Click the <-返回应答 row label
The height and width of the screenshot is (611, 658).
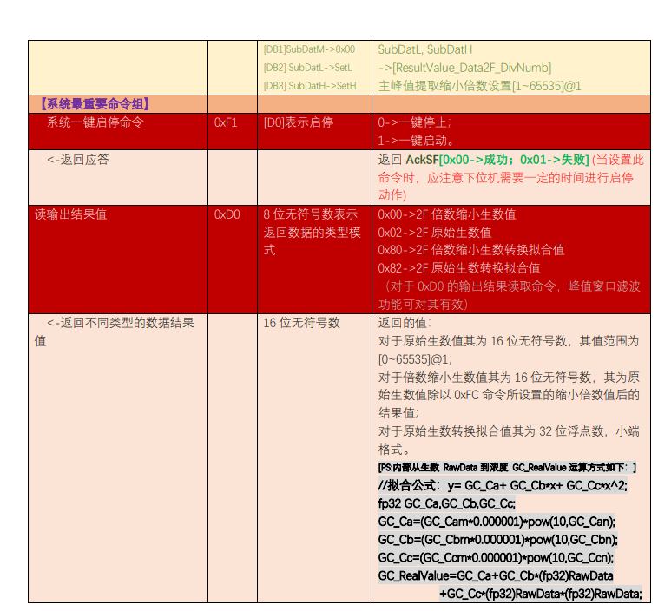tap(77, 160)
